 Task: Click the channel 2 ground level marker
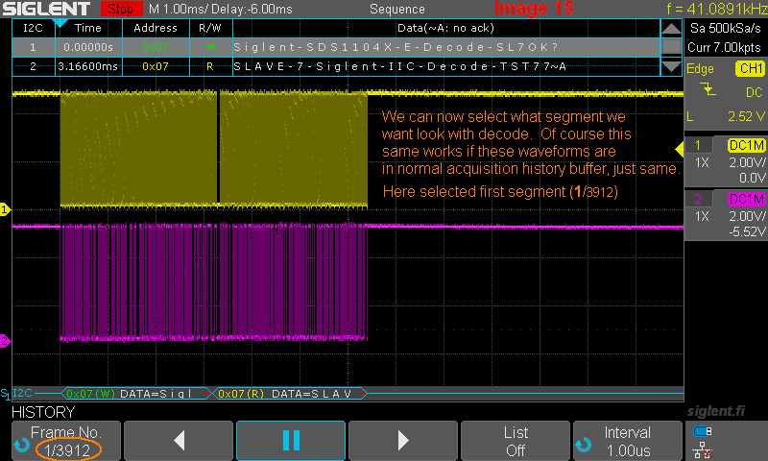(x=5, y=341)
